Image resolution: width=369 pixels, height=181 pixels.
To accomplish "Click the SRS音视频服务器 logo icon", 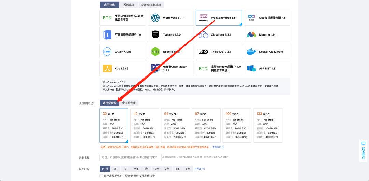I will click(251, 18).
